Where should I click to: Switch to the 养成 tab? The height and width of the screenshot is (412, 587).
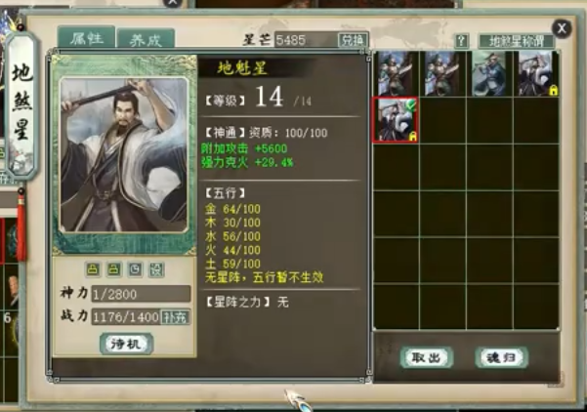(146, 39)
